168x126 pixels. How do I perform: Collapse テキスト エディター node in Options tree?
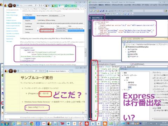point(122,75)
